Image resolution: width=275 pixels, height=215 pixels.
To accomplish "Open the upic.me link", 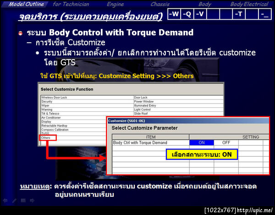I will [x=255, y=210].
